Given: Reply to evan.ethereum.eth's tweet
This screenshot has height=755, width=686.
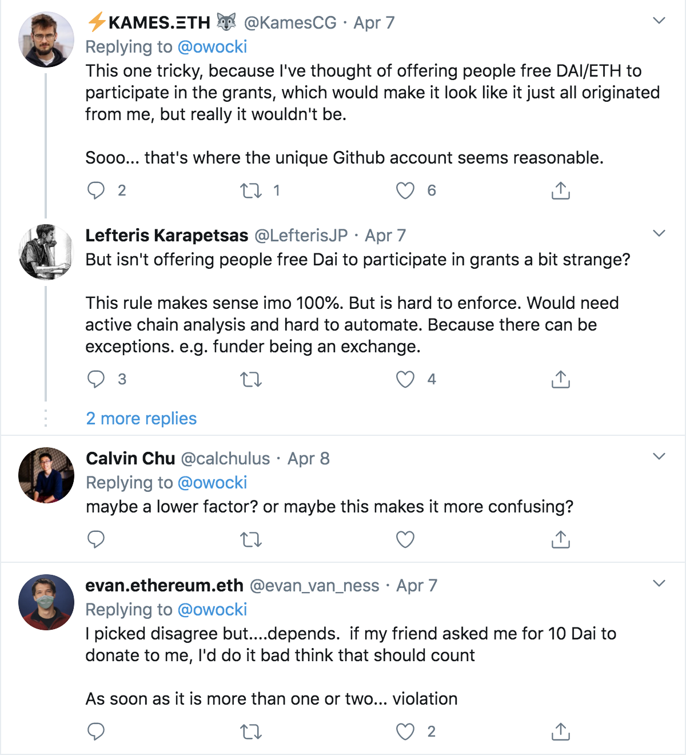Looking at the screenshot, I should click(x=96, y=732).
